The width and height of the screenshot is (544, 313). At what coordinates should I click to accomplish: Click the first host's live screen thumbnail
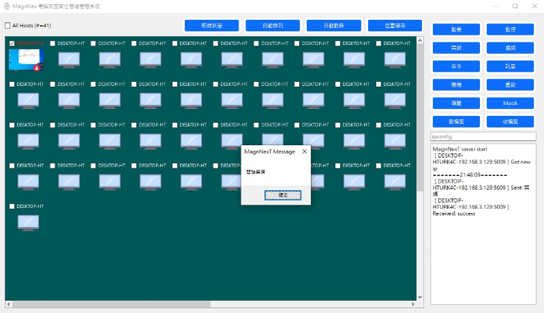click(x=25, y=59)
